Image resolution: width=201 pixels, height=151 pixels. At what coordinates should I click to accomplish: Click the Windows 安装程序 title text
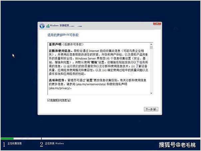(x=60, y=26)
